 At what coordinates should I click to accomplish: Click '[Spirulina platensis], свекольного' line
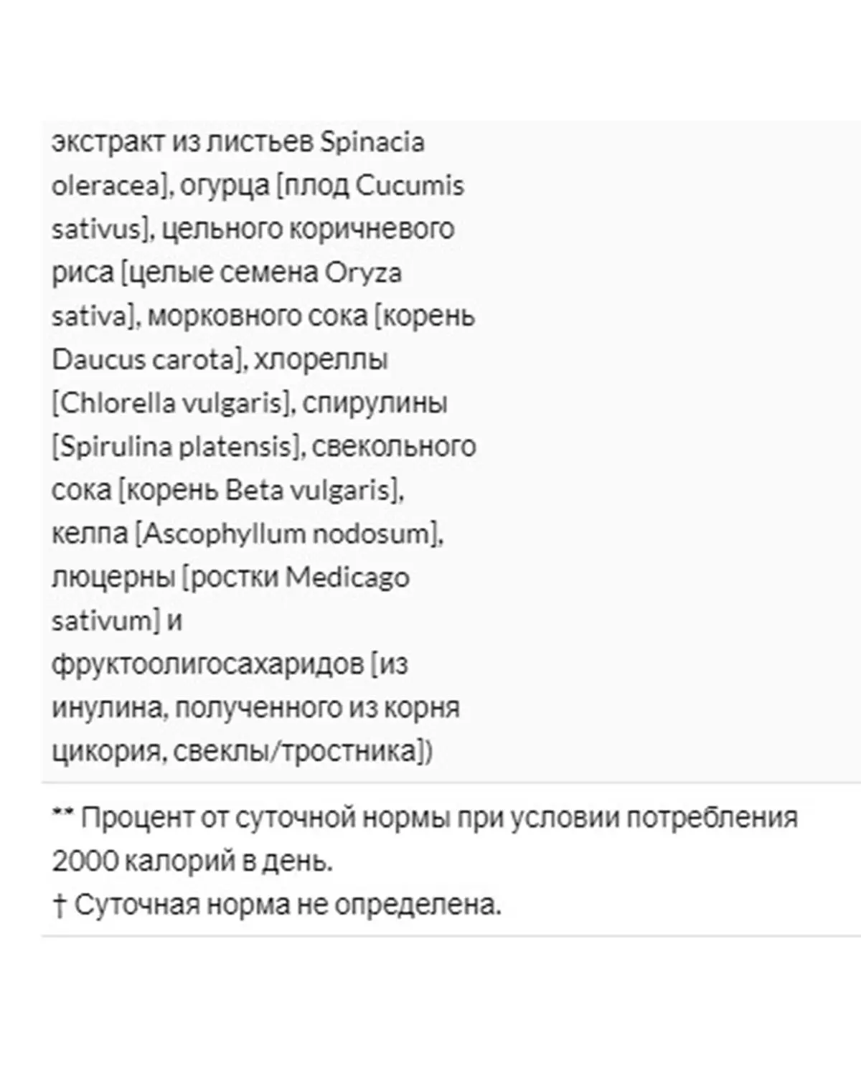click(x=264, y=447)
